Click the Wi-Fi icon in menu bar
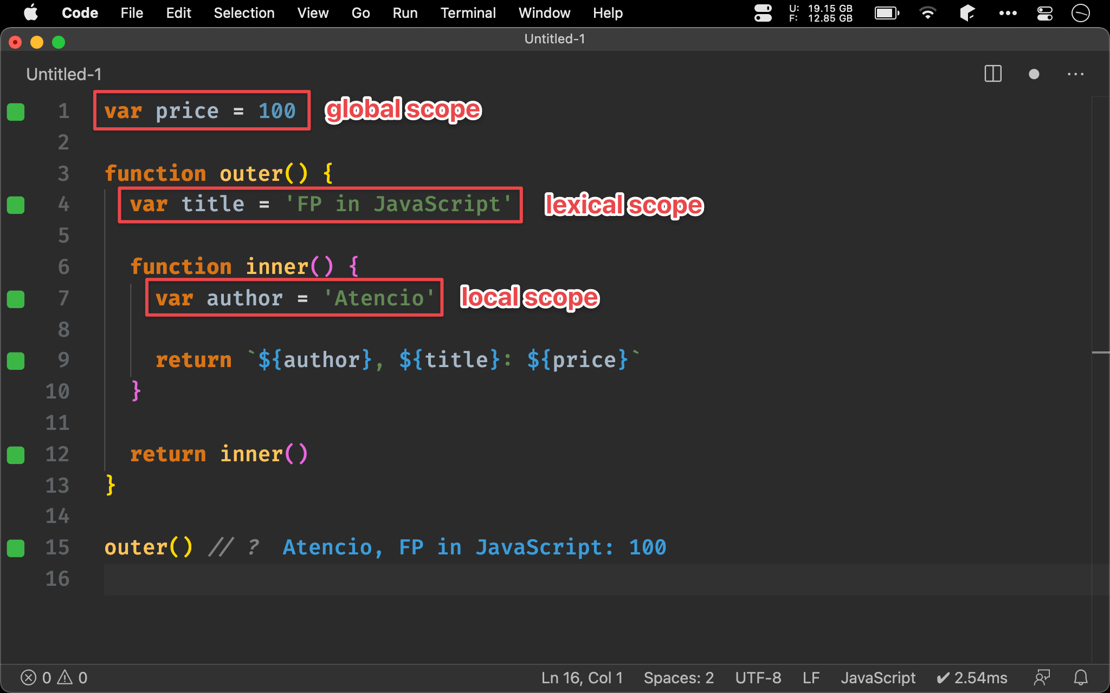The image size is (1110, 693). coord(927,13)
